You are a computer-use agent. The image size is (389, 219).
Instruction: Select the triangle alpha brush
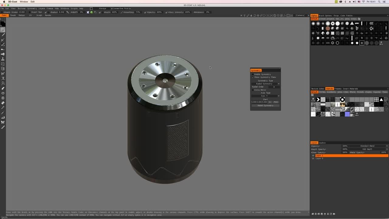coord(352,23)
